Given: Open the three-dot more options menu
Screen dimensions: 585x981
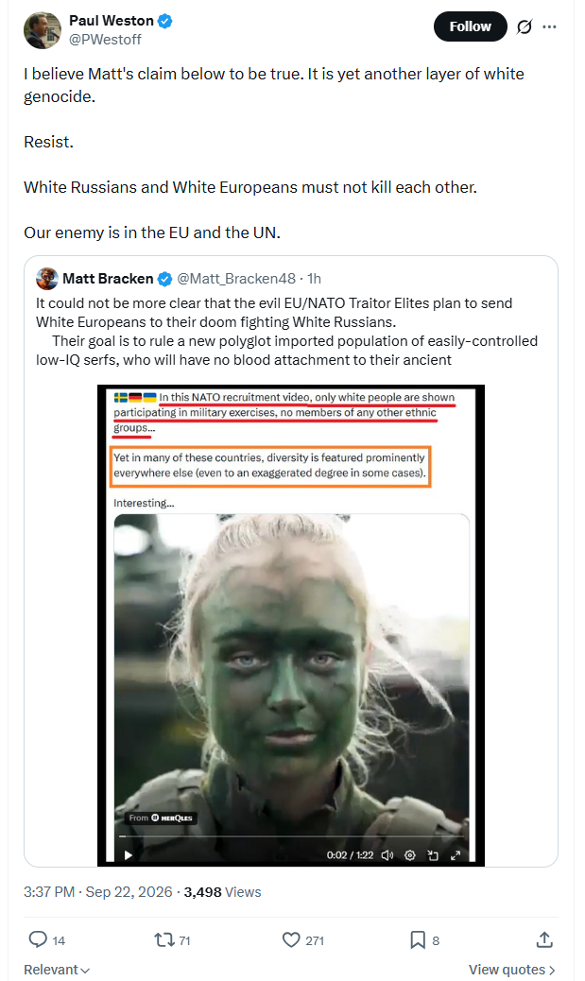Looking at the screenshot, I should click(549, 26).
